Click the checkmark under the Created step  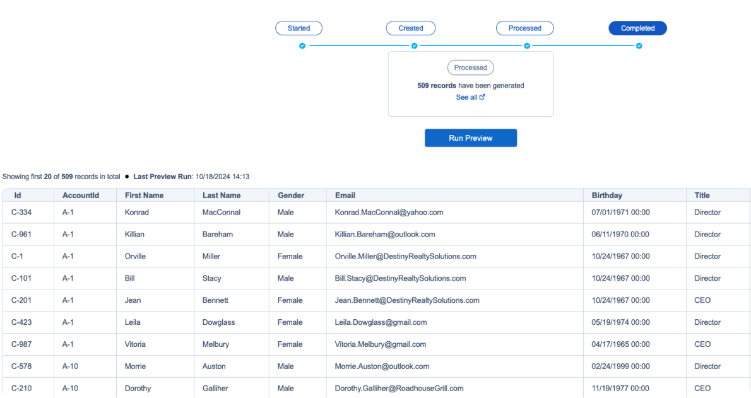click(415, 46)
